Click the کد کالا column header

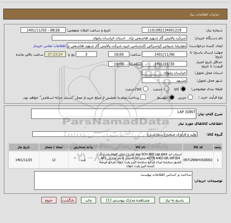click(198, 147)
